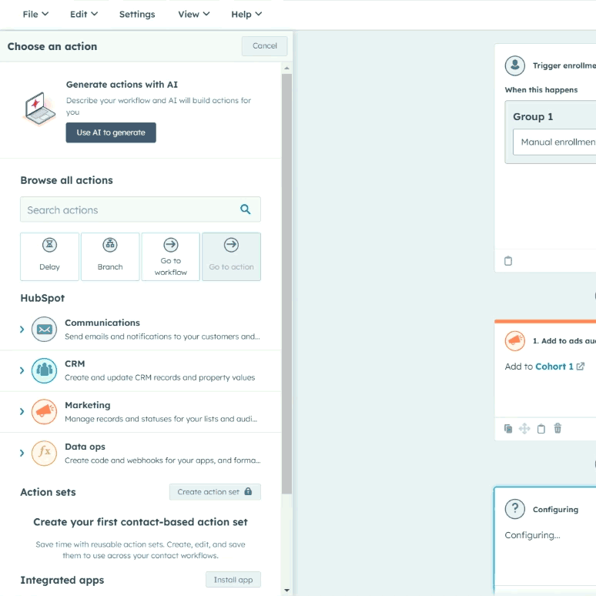Select the Delay action tile

[49, 256]
